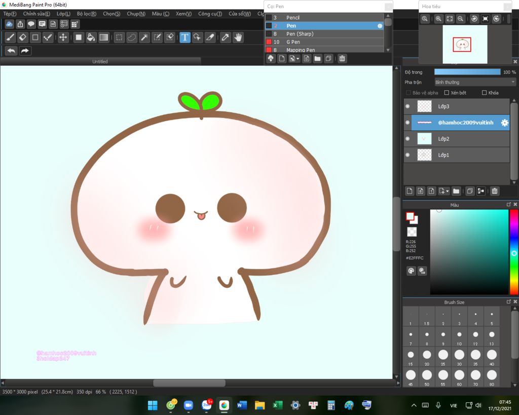Toggle visibility of the @hamhoc2009vuitinh layer
Screen dimensions: 519x415
[408, 123]
